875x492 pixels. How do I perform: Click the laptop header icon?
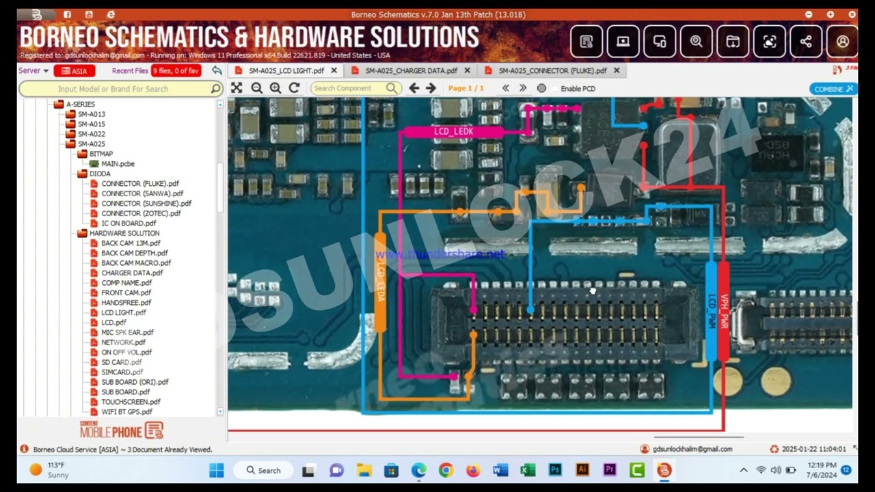pos(623,42)
